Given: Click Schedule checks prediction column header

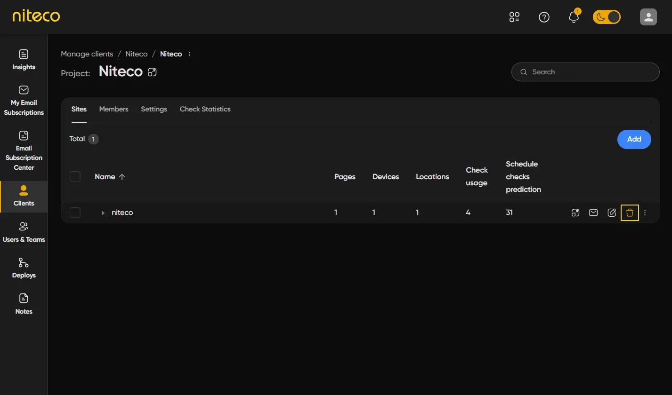Looking at the screenshot, I should (x=523, y=177).
